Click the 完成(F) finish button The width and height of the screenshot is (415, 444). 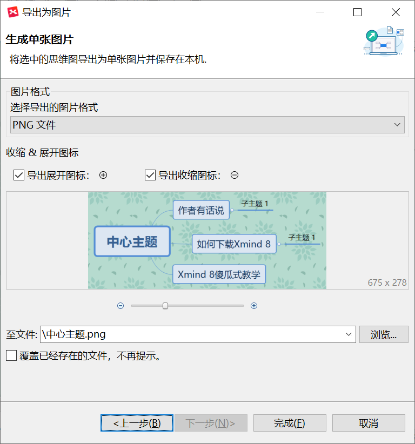click(290, 423)
